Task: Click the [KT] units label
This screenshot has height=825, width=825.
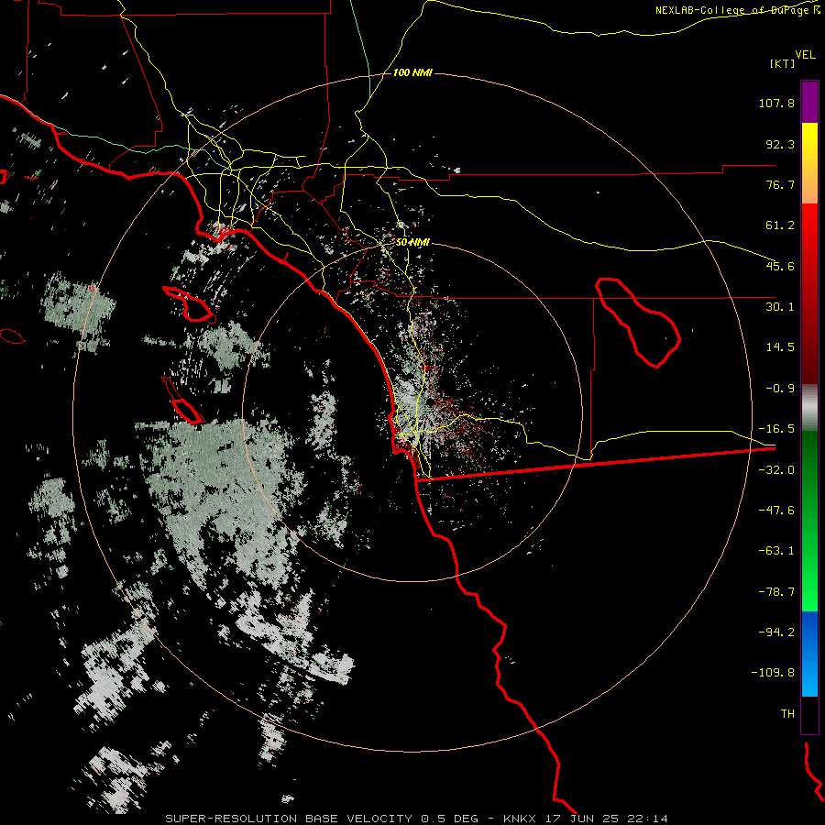Action: pos(783,63)
